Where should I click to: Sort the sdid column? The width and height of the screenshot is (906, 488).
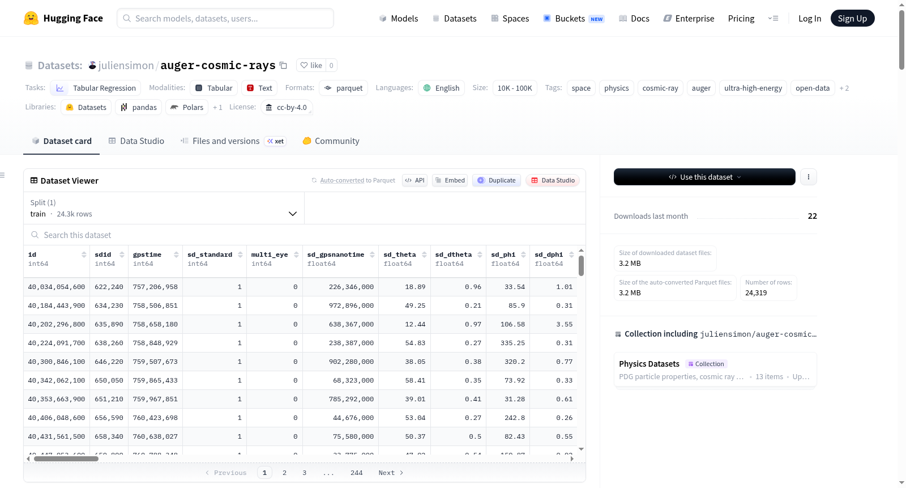(122, 255)
